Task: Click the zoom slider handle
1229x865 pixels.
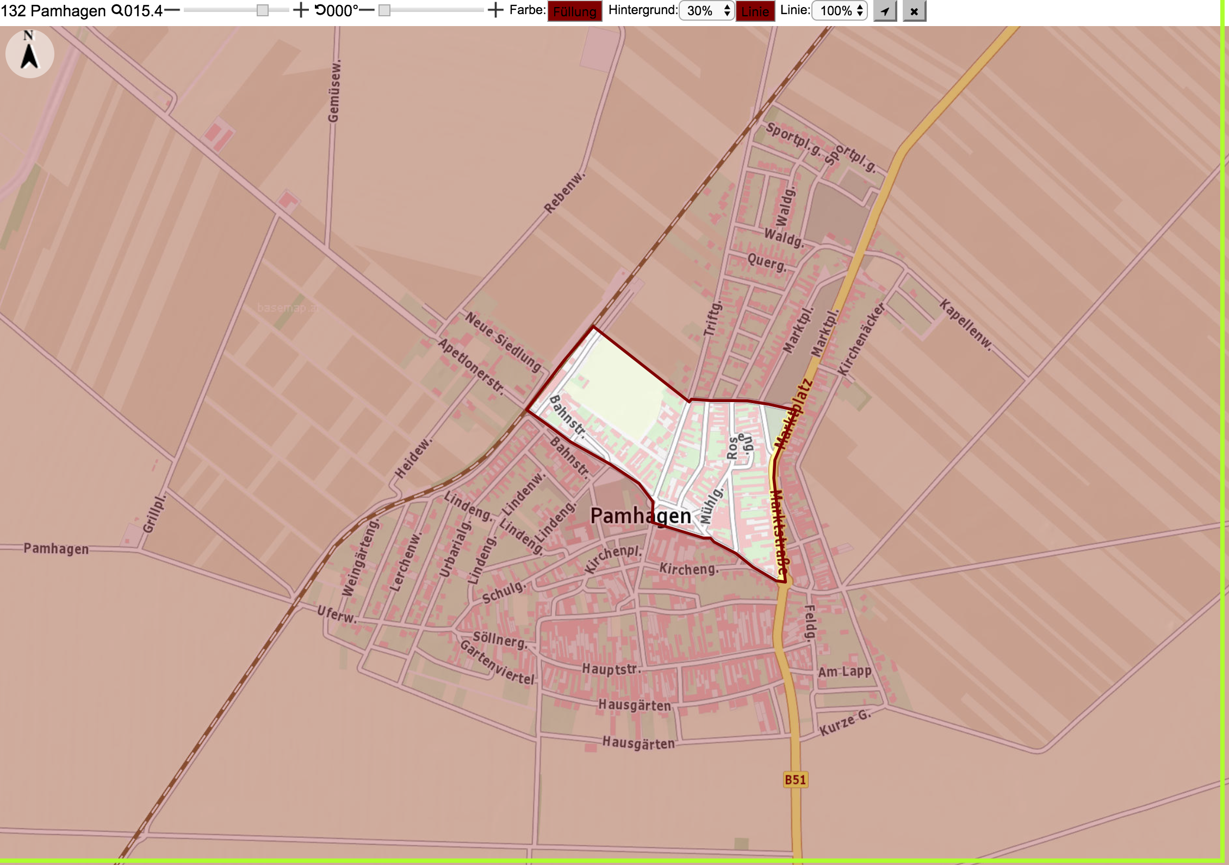Action: point(263,10)
